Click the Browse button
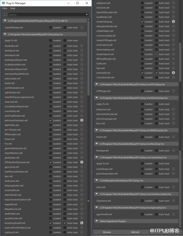The width and height of the screenshot is (183, 236). tap(107, 232)
